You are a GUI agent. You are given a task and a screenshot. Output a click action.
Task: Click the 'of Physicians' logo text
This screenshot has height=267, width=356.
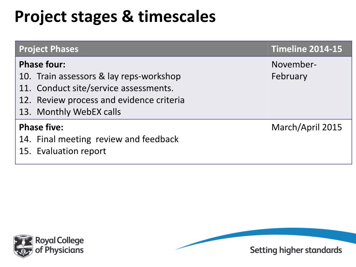pyautogui.click(x=59, y=250)
